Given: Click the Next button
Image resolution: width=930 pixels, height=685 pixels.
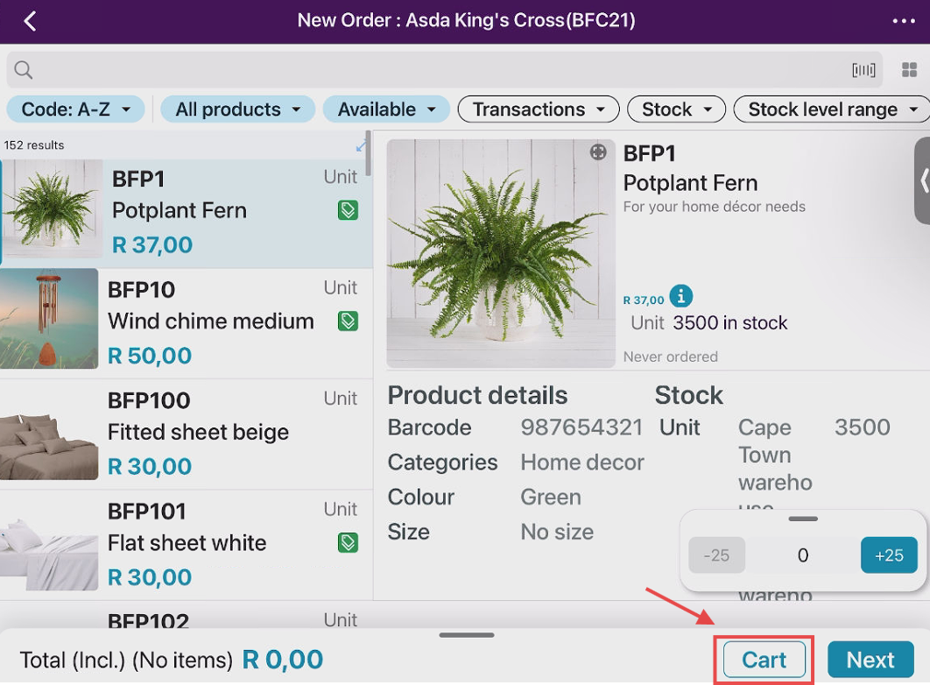Looking at the screenshot, I should [870, 660].
